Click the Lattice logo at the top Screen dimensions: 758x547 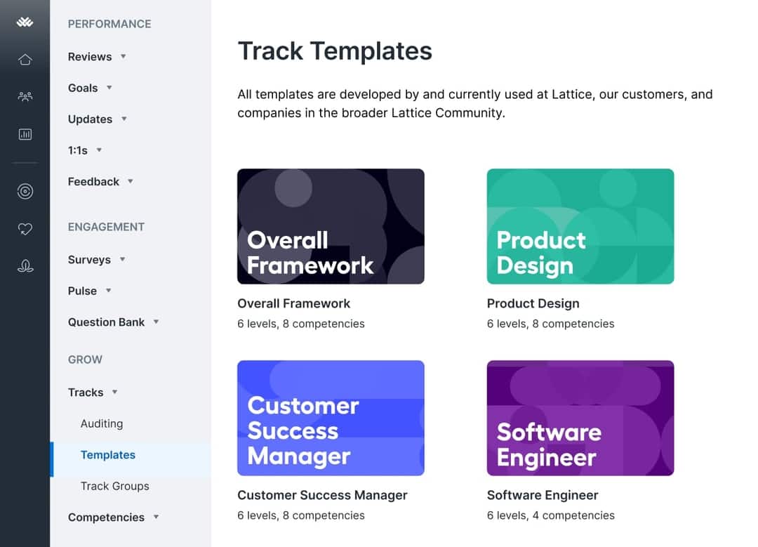click(x=25, y=21)
